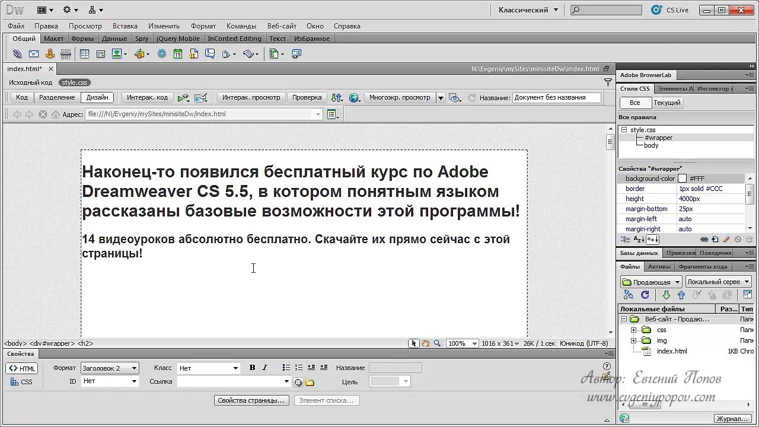
Task: Switch to Design (Дизайн) view
Action: [x=97, y=97]
